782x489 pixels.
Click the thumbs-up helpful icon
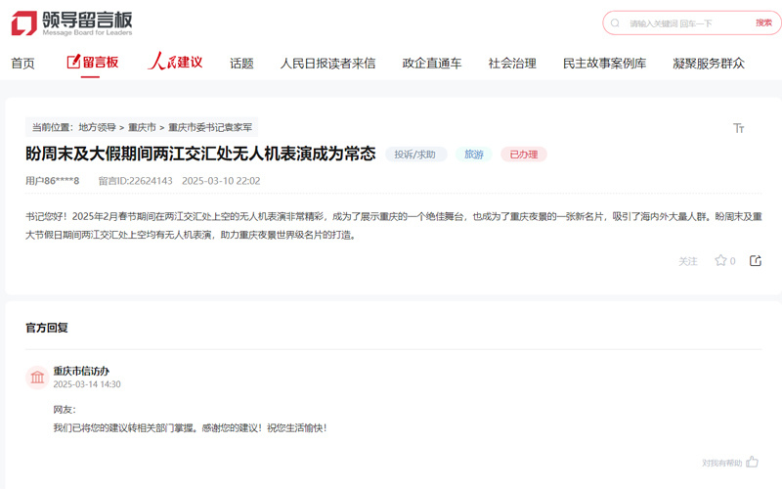(x=753, y=462)
